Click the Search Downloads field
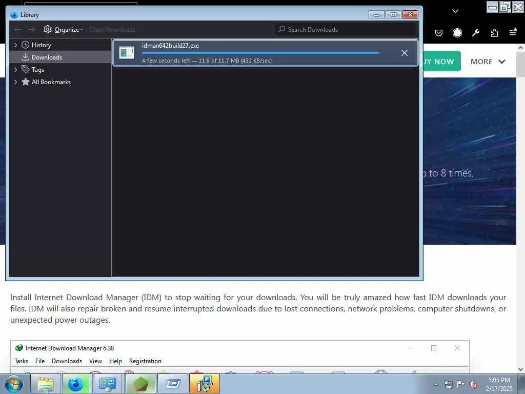This screenshot has height=394, width=525. (x=346, y=29)
